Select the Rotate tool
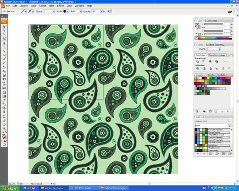Viewport: 239px width, 191px height. 4,67
